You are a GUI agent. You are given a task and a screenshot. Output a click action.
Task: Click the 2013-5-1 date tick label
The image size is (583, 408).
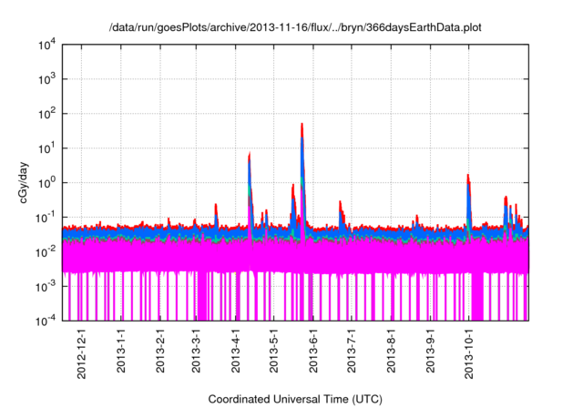click(x=273, y=351)
